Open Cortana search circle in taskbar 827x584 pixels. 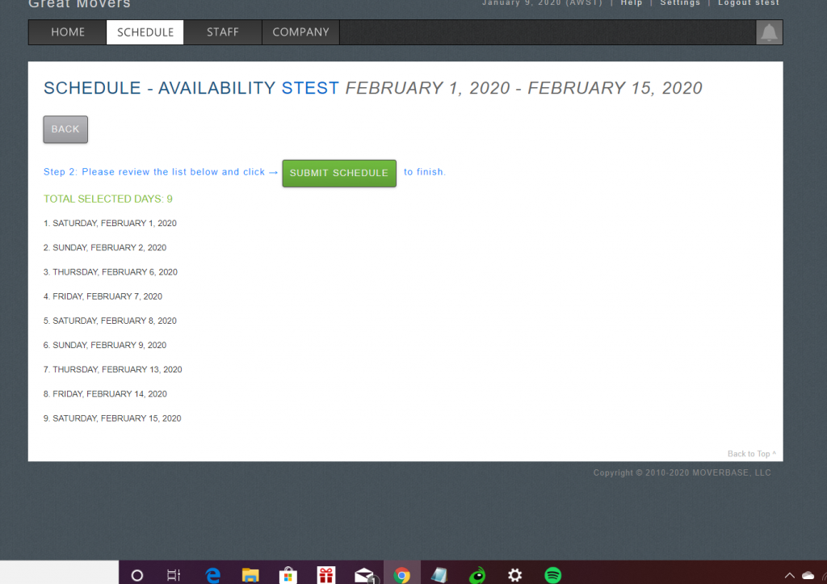pyautogui.click(x=137, y=575)
